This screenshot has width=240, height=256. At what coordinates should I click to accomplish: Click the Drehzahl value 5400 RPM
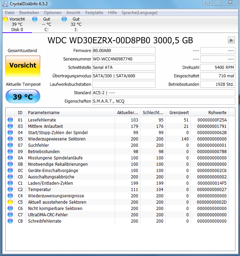coord(218,67)
